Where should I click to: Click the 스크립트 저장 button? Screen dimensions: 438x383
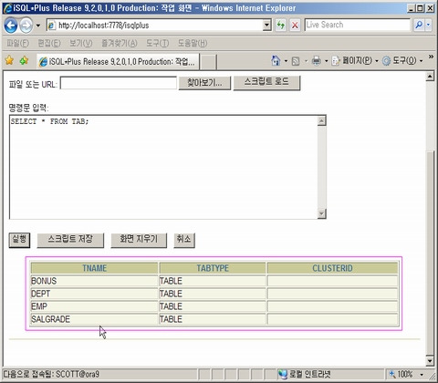point(70,240)
